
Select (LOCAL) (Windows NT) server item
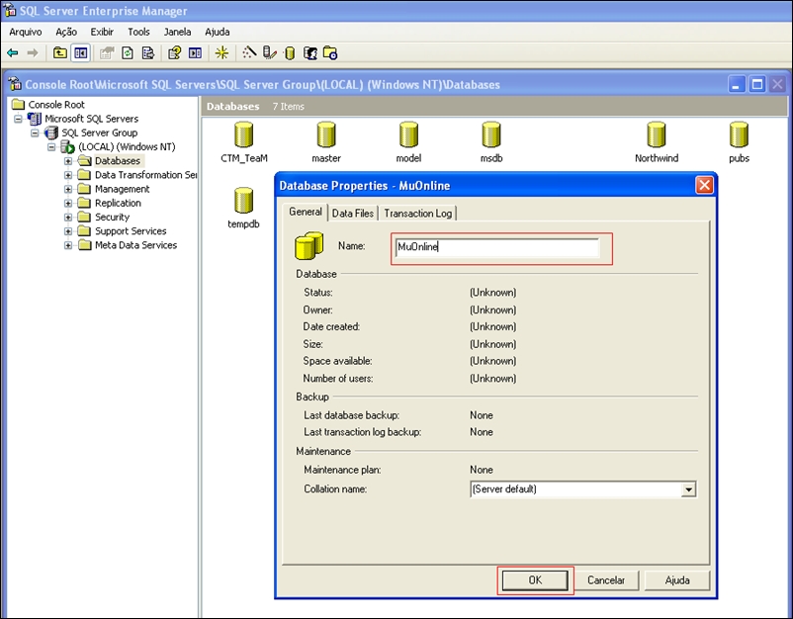(119, 147)
